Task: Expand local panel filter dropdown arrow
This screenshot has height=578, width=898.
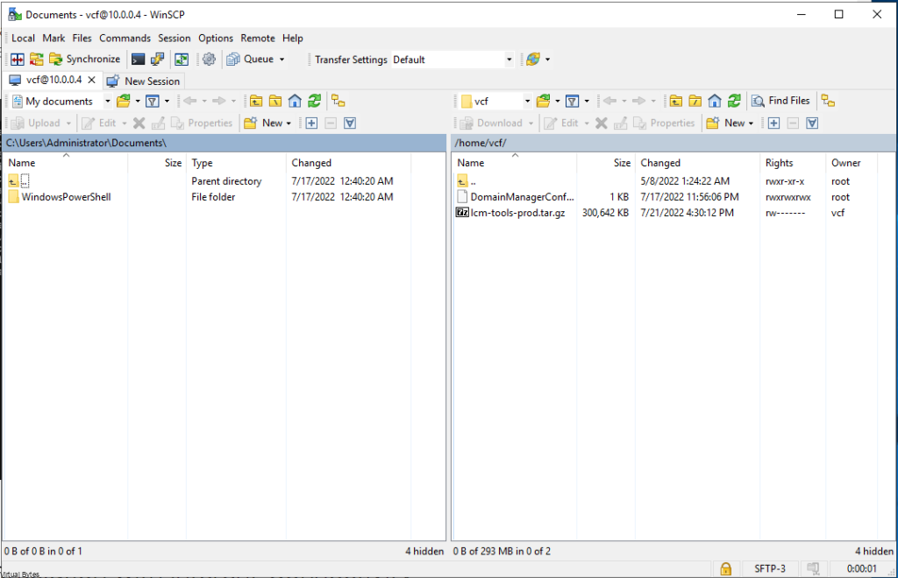Action: [167, 102]
